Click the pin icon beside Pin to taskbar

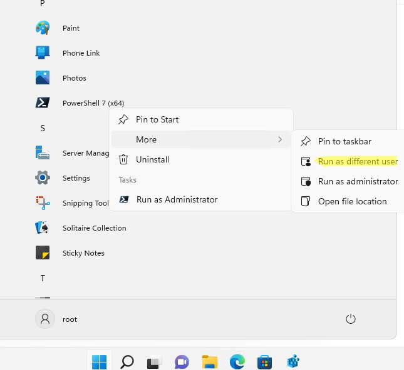tap(306, 141)
